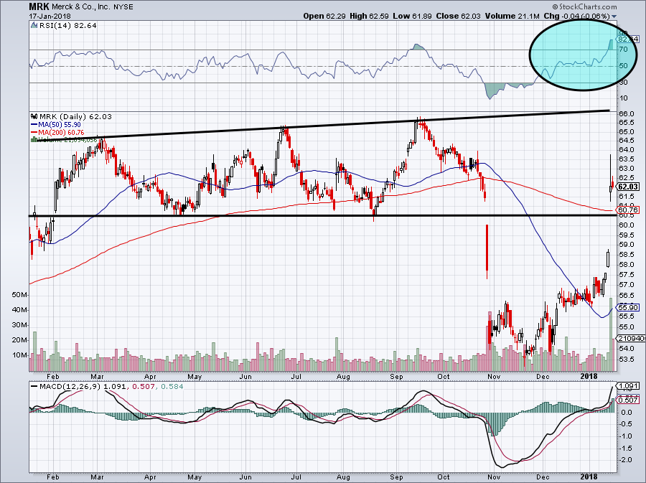646x483 pixels.
Task: Click the 40M volume axis label
Action: click(x=20, y=309)
